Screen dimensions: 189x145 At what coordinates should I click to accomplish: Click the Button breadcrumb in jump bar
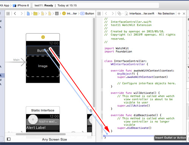87,14
